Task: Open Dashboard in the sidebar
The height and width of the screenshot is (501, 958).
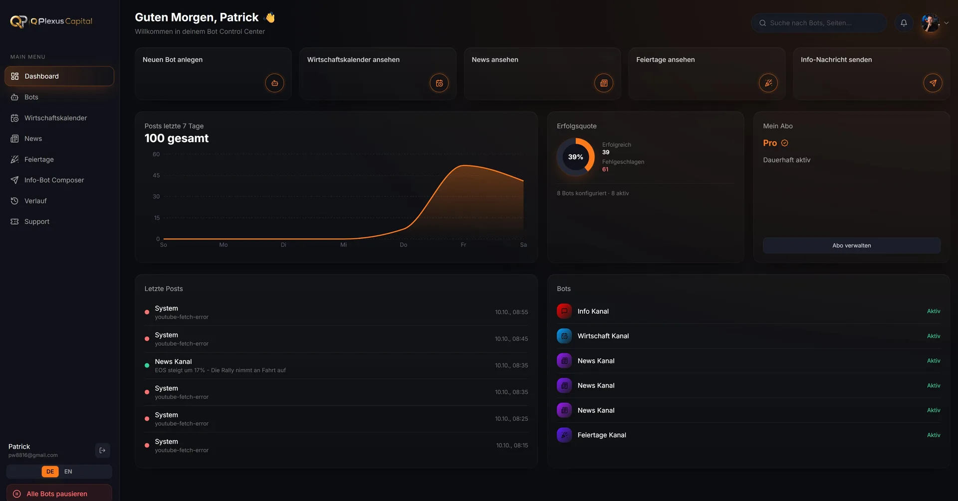Action: point(59,76)
